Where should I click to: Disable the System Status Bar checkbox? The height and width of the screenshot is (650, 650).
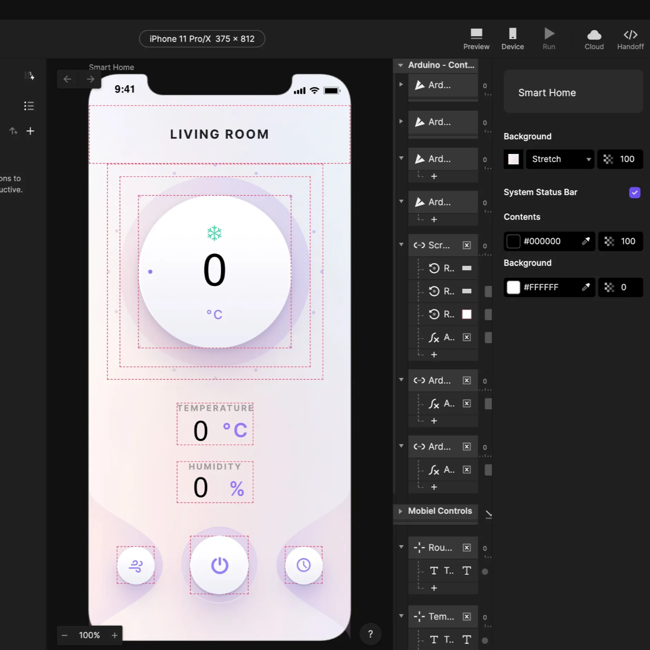click(x=634, y=193)
